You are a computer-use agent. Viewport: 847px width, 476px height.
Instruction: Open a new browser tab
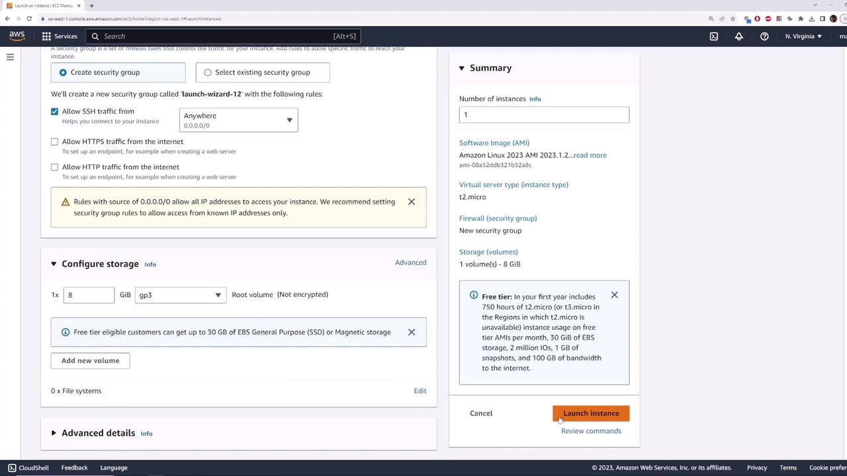pos(91,6)
